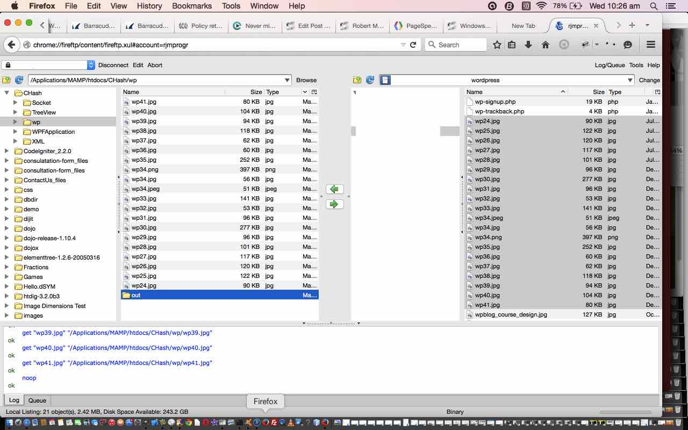Click the Firefox back arrow button
Image resolution: width=688 pixels, height=430 pixels.
[x=11, y=45]
